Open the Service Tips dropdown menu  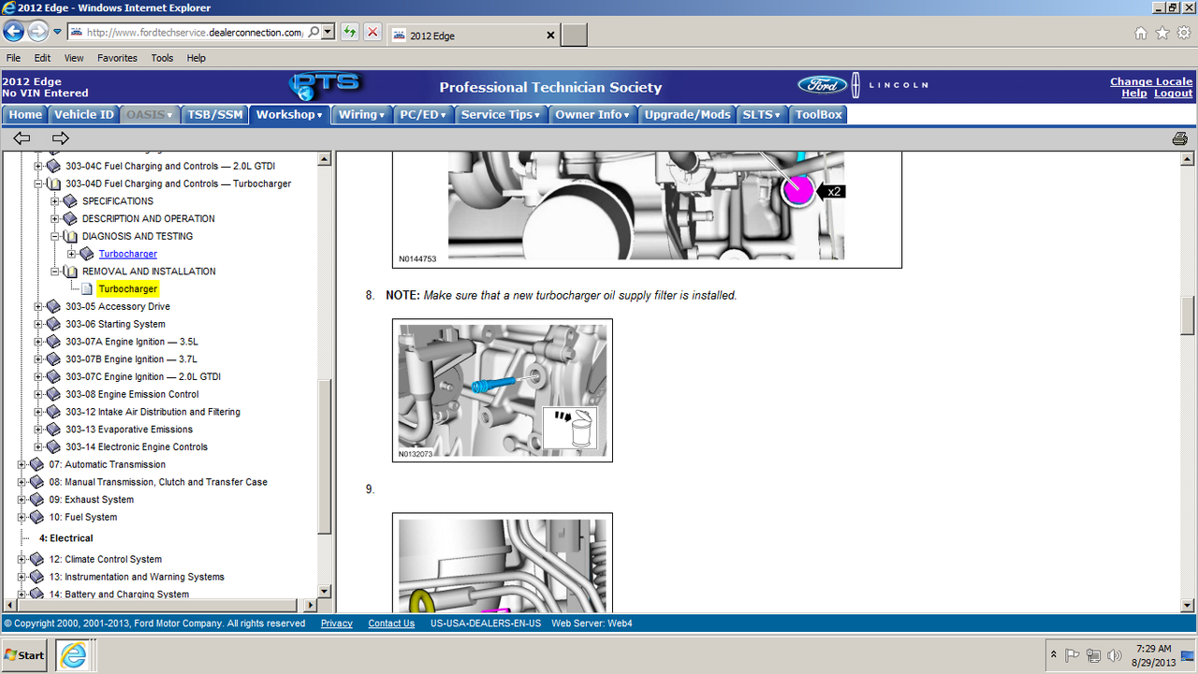coord(501,115)
